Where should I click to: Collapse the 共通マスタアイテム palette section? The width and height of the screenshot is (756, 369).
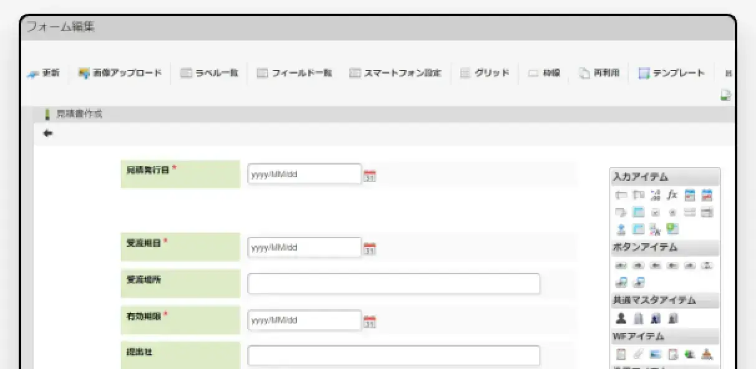coord(665,300)
